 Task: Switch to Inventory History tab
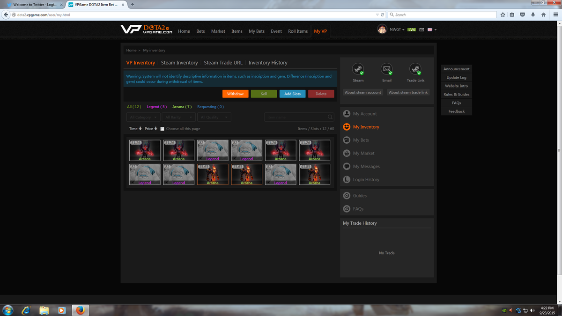click(x=268, y=63)
